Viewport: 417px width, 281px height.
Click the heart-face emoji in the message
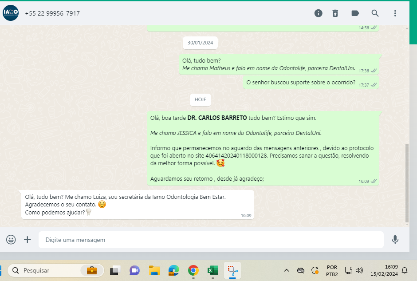(220, 163)
